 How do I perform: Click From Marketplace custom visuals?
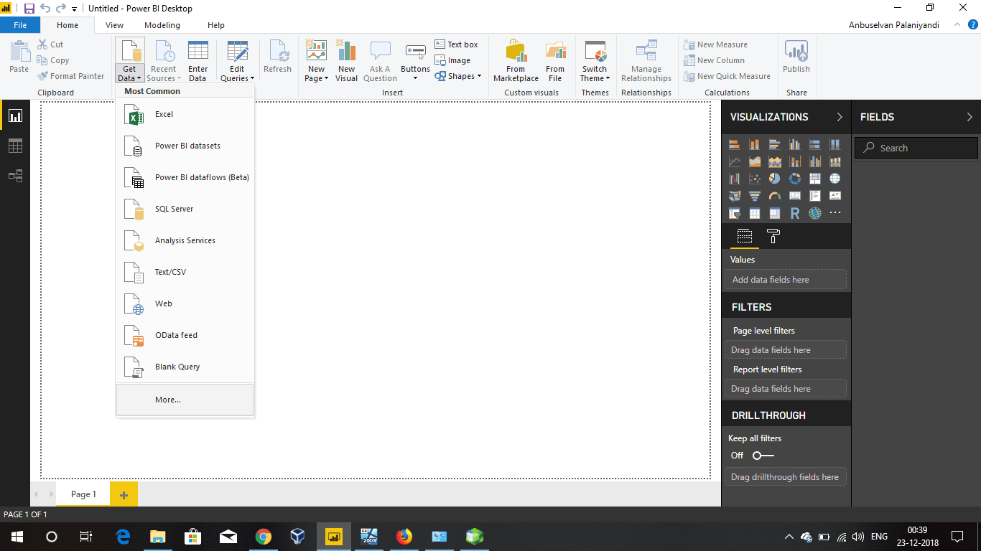[516, 61]
